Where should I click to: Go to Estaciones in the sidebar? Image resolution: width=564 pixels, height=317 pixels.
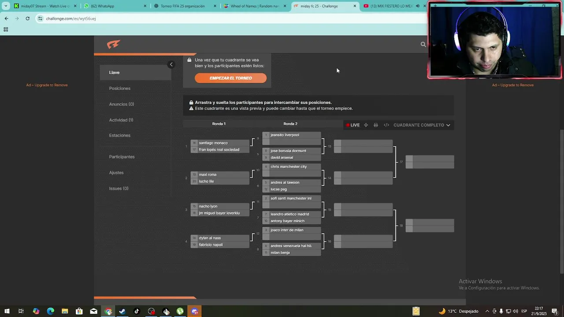(x=120, y=136)
